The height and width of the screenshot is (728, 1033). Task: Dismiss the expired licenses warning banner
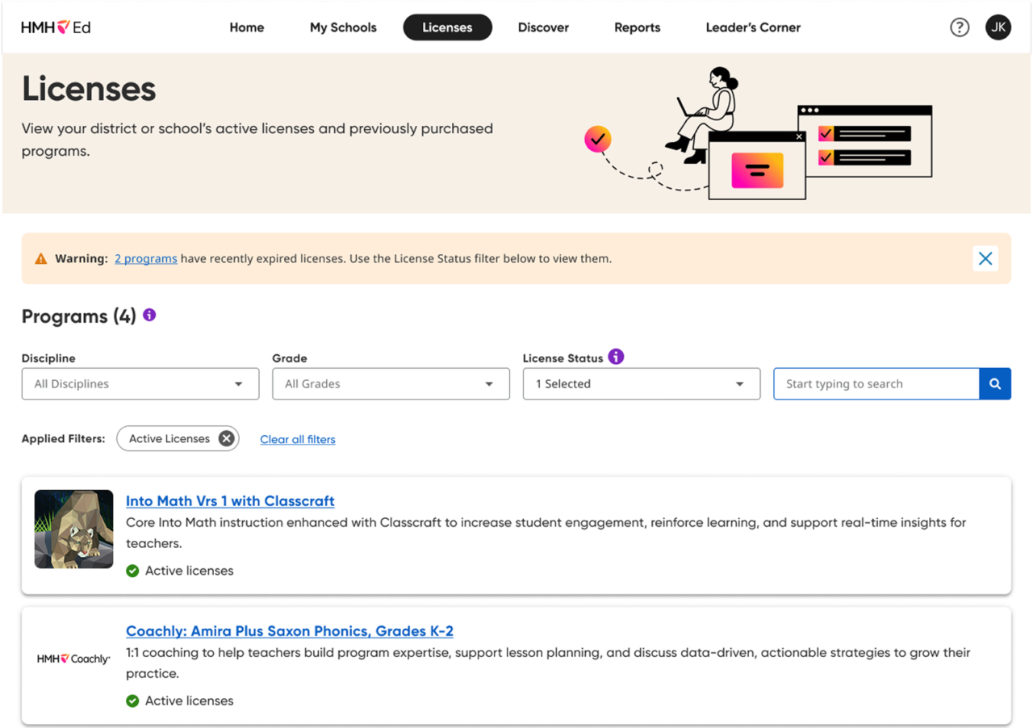(x=985, y=259)
